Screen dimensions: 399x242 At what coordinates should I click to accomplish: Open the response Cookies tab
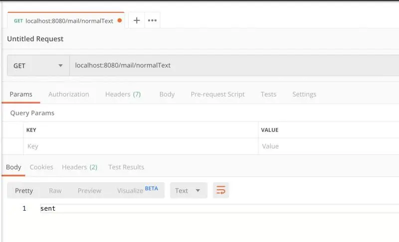click(x=41, y=167)
